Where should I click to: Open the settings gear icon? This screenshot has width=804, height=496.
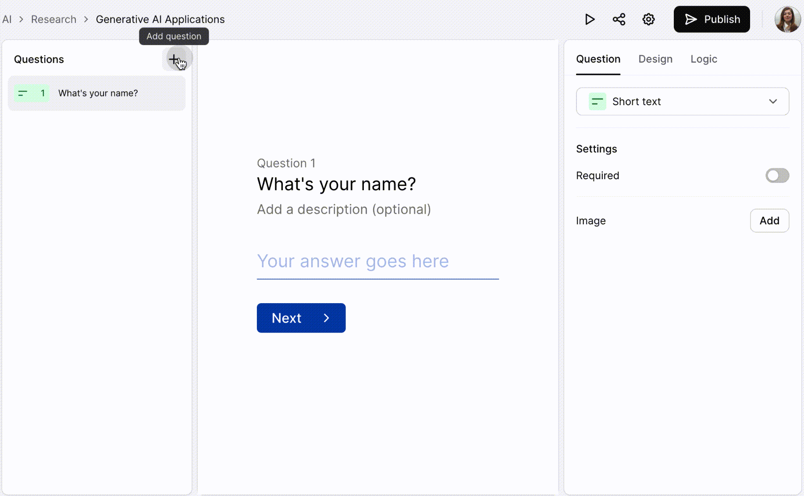click(x=648, y=19)
